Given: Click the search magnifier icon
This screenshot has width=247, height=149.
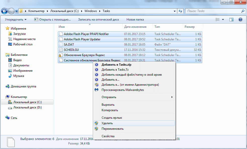Looking at the screenshot, I should (x=243, y=11).
